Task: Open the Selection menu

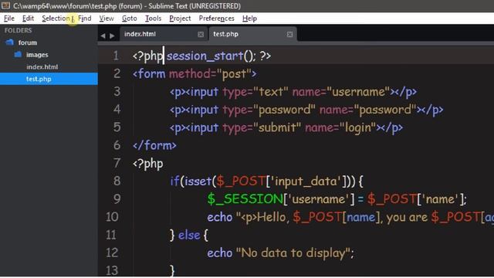Action: tap(56, 19)
